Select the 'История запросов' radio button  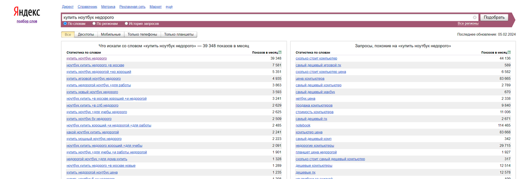[x=126, y=24]
